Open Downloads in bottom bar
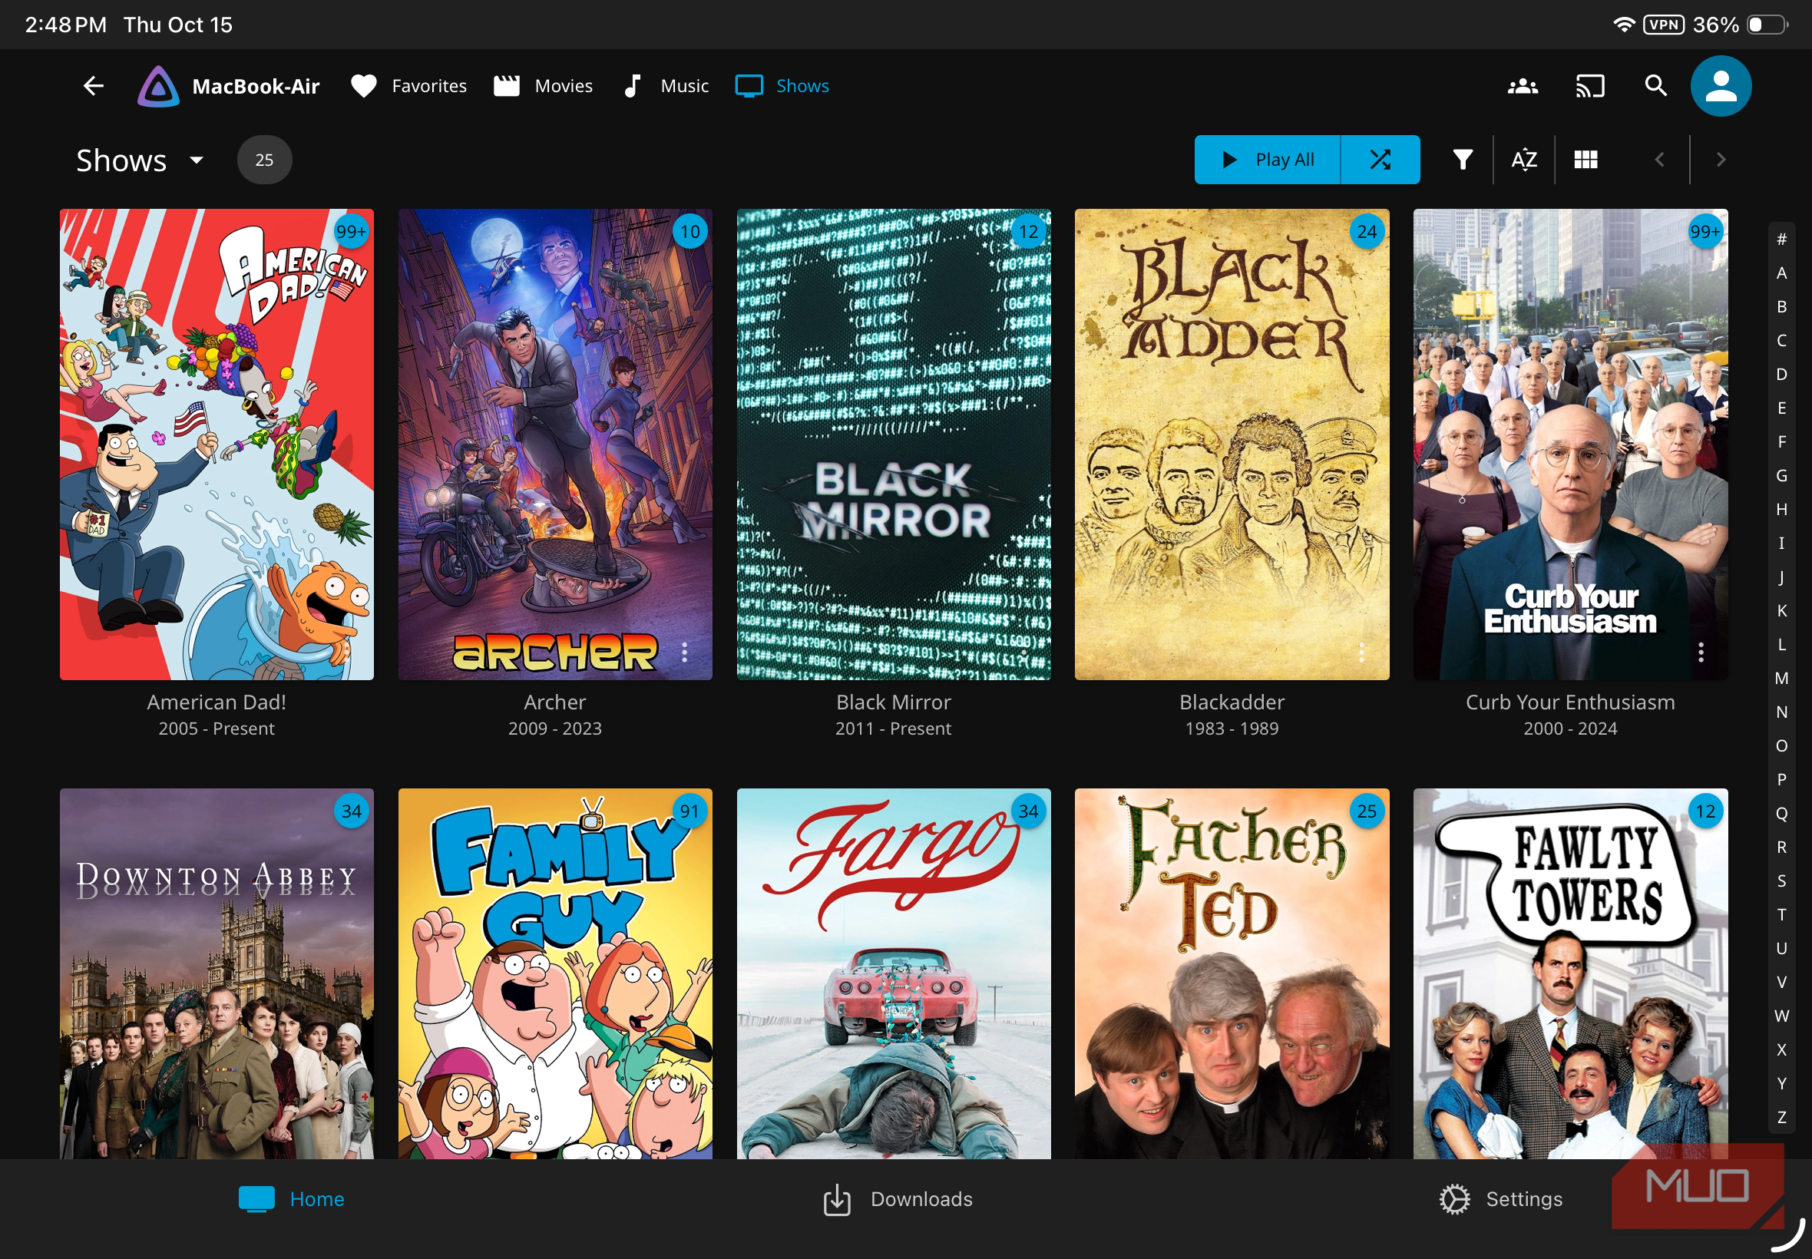The height and width of the screenshot is (1259, 1812). (x=897, y=1200)
